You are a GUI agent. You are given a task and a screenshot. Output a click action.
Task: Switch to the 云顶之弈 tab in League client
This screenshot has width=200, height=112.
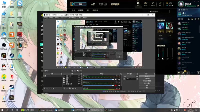(x=103, y=4)
